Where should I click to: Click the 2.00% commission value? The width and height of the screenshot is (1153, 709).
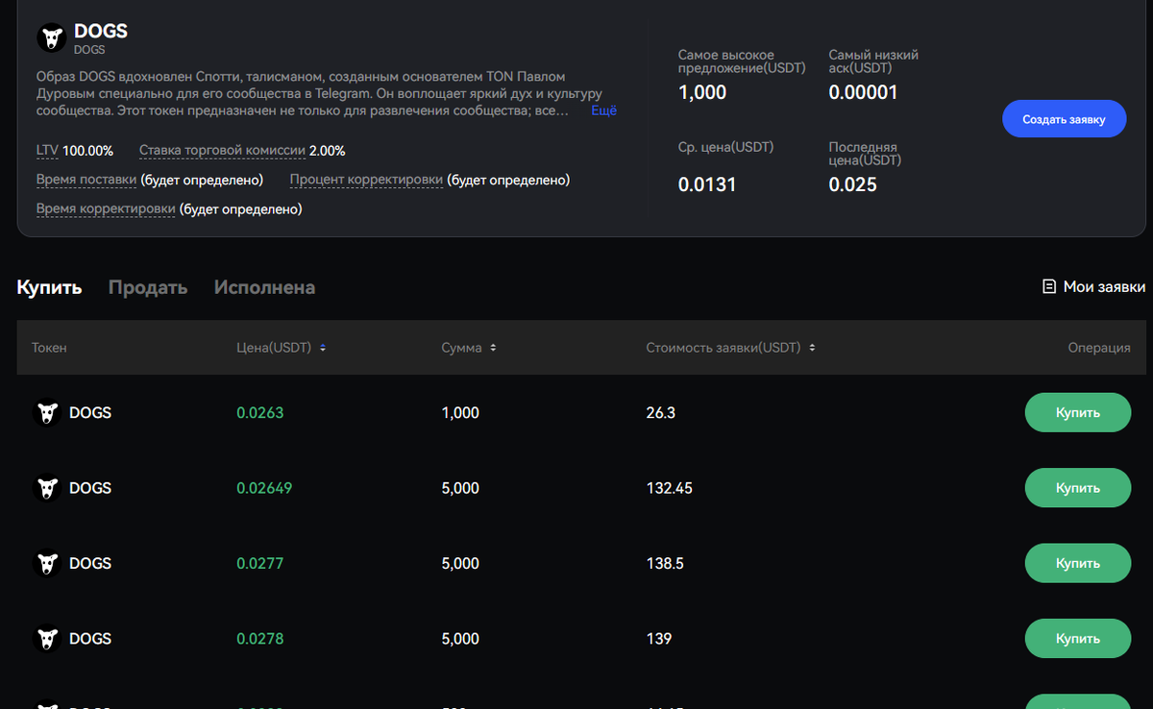click(328, 151)
